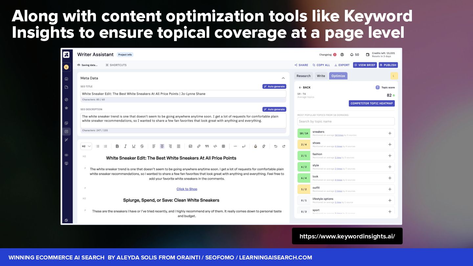Justify text in editor toolbar
This screenshot has height=266, width=473.
178,146
